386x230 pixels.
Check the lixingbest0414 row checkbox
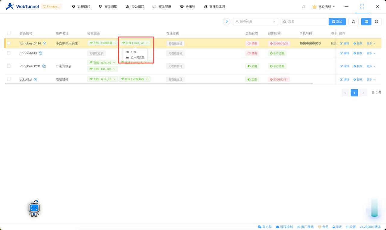9,43
